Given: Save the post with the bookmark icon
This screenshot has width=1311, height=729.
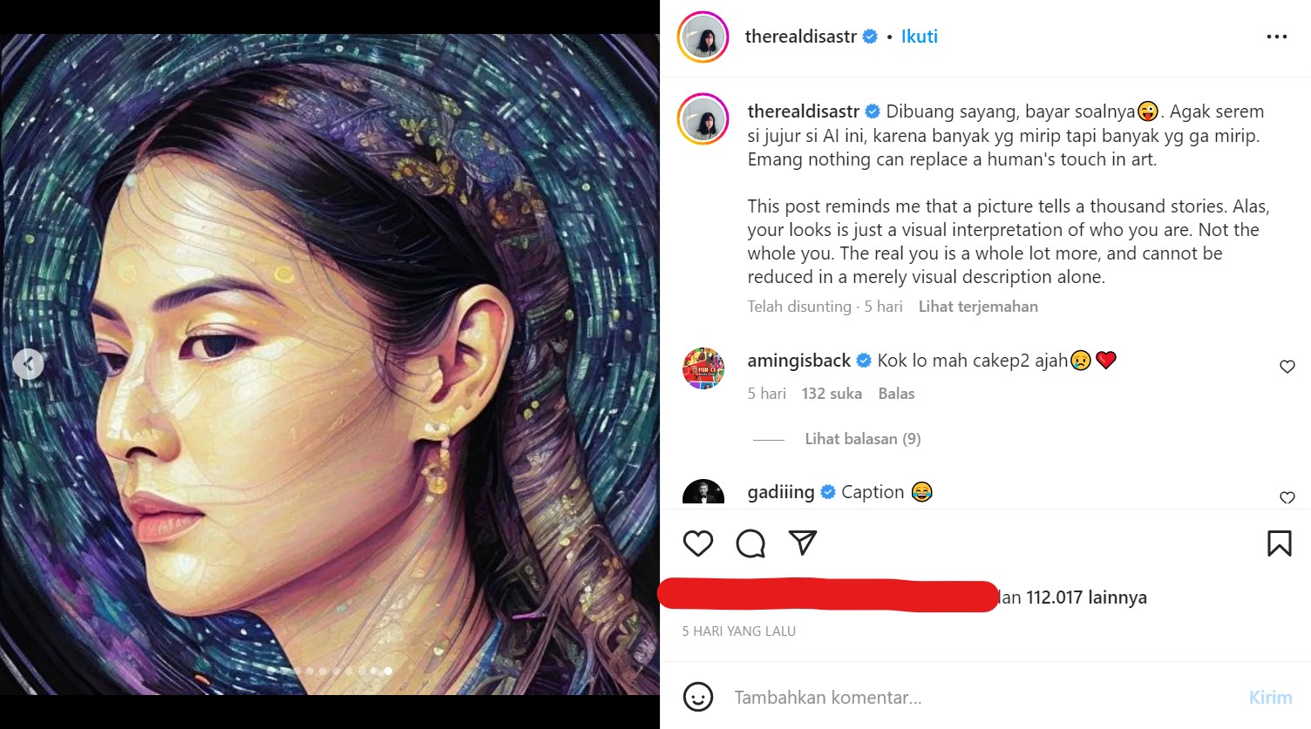Looking at the screenshot, I should pyautogui.click(x=1279, y=543).
